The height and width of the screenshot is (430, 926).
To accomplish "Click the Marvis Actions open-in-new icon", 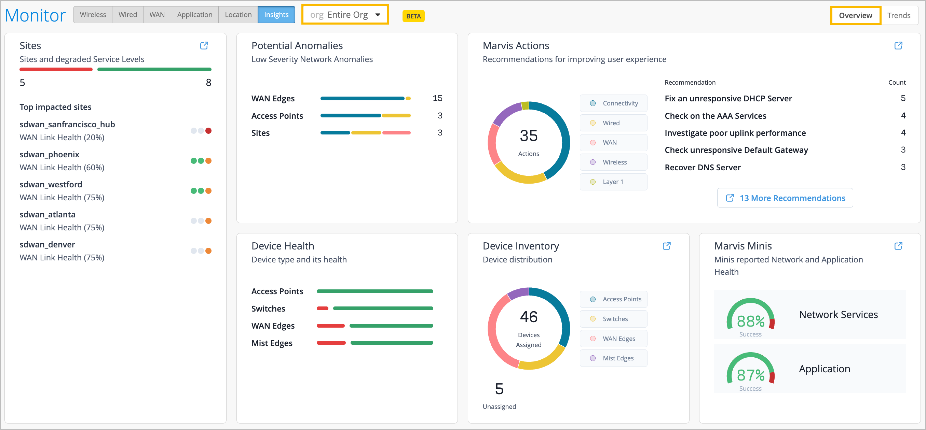I will 898,46.
